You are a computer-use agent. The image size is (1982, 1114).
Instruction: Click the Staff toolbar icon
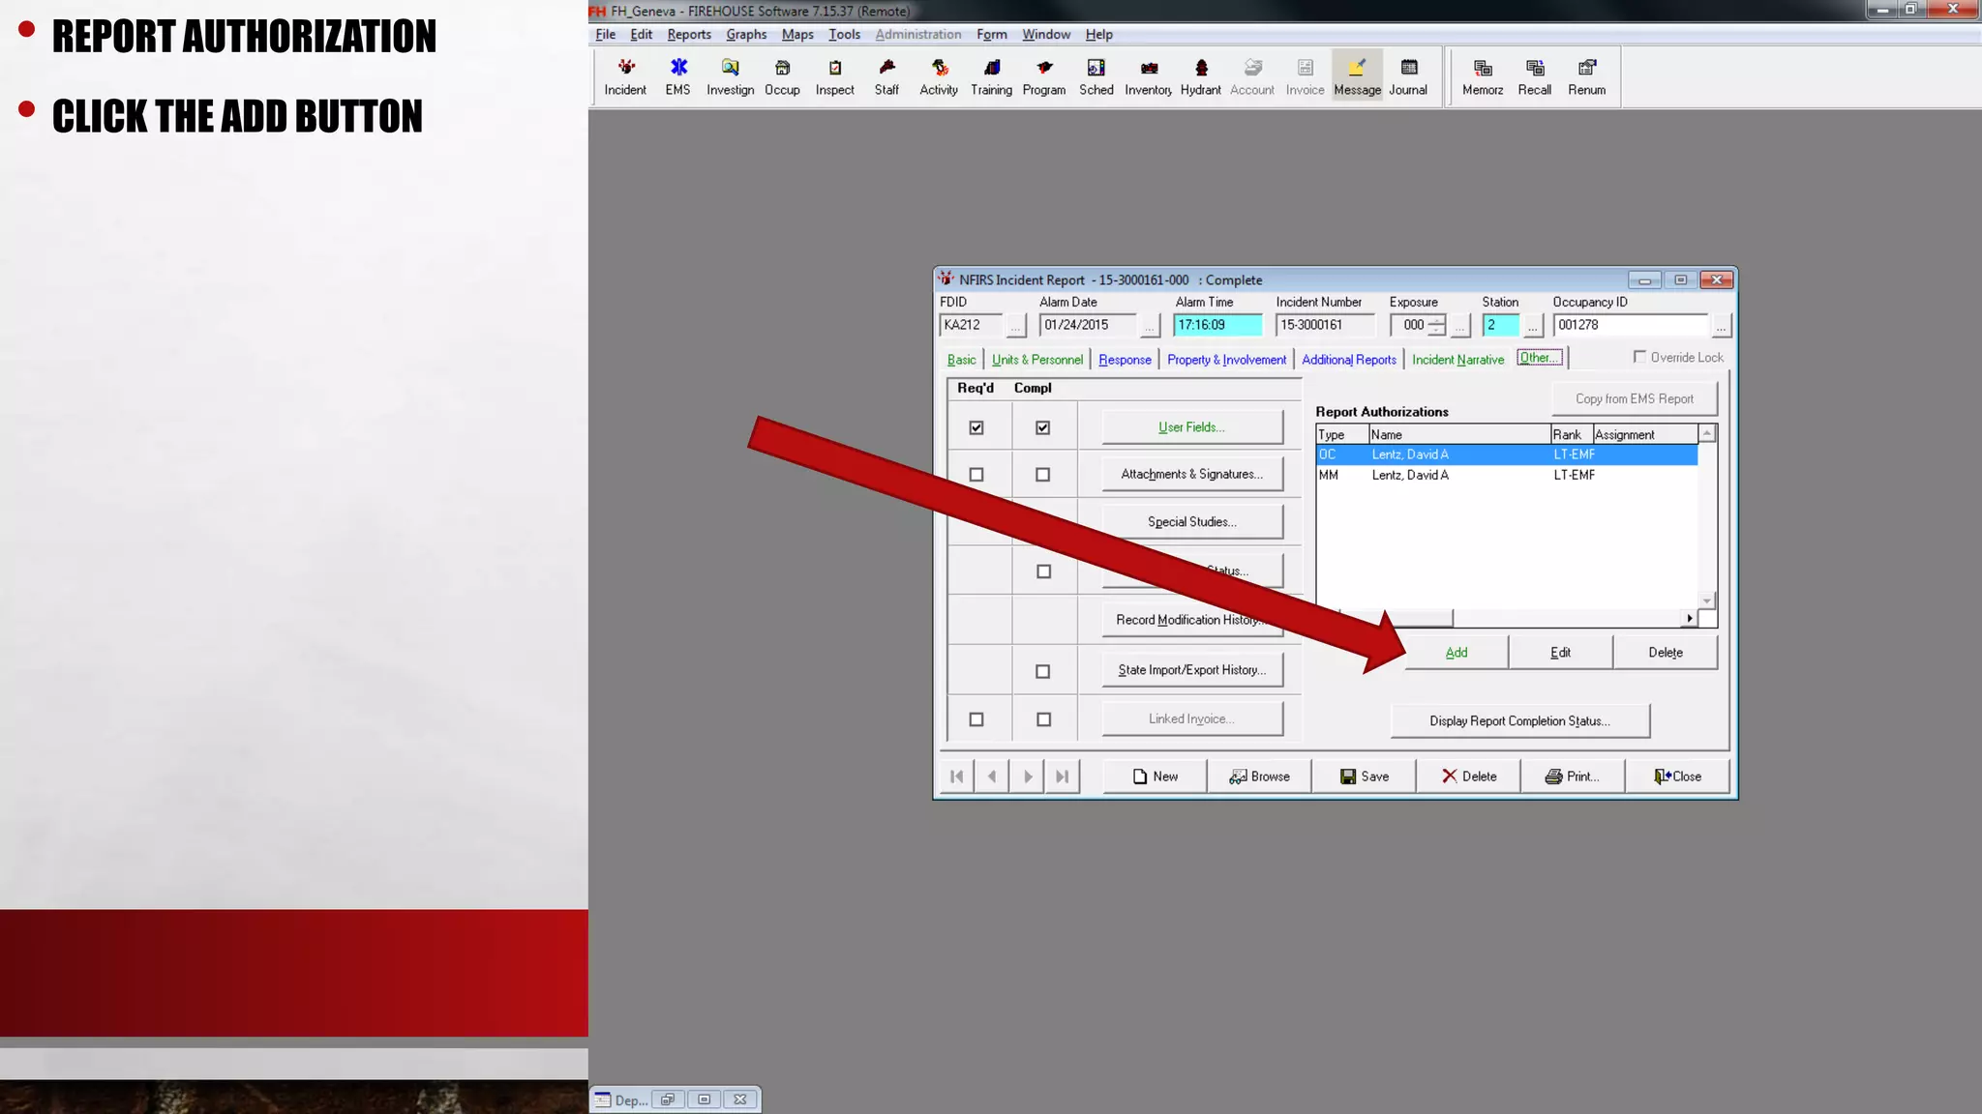tap(886, 76)
